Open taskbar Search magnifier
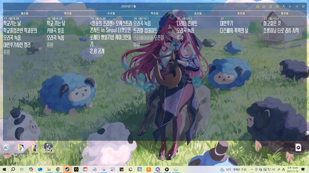 13,169
